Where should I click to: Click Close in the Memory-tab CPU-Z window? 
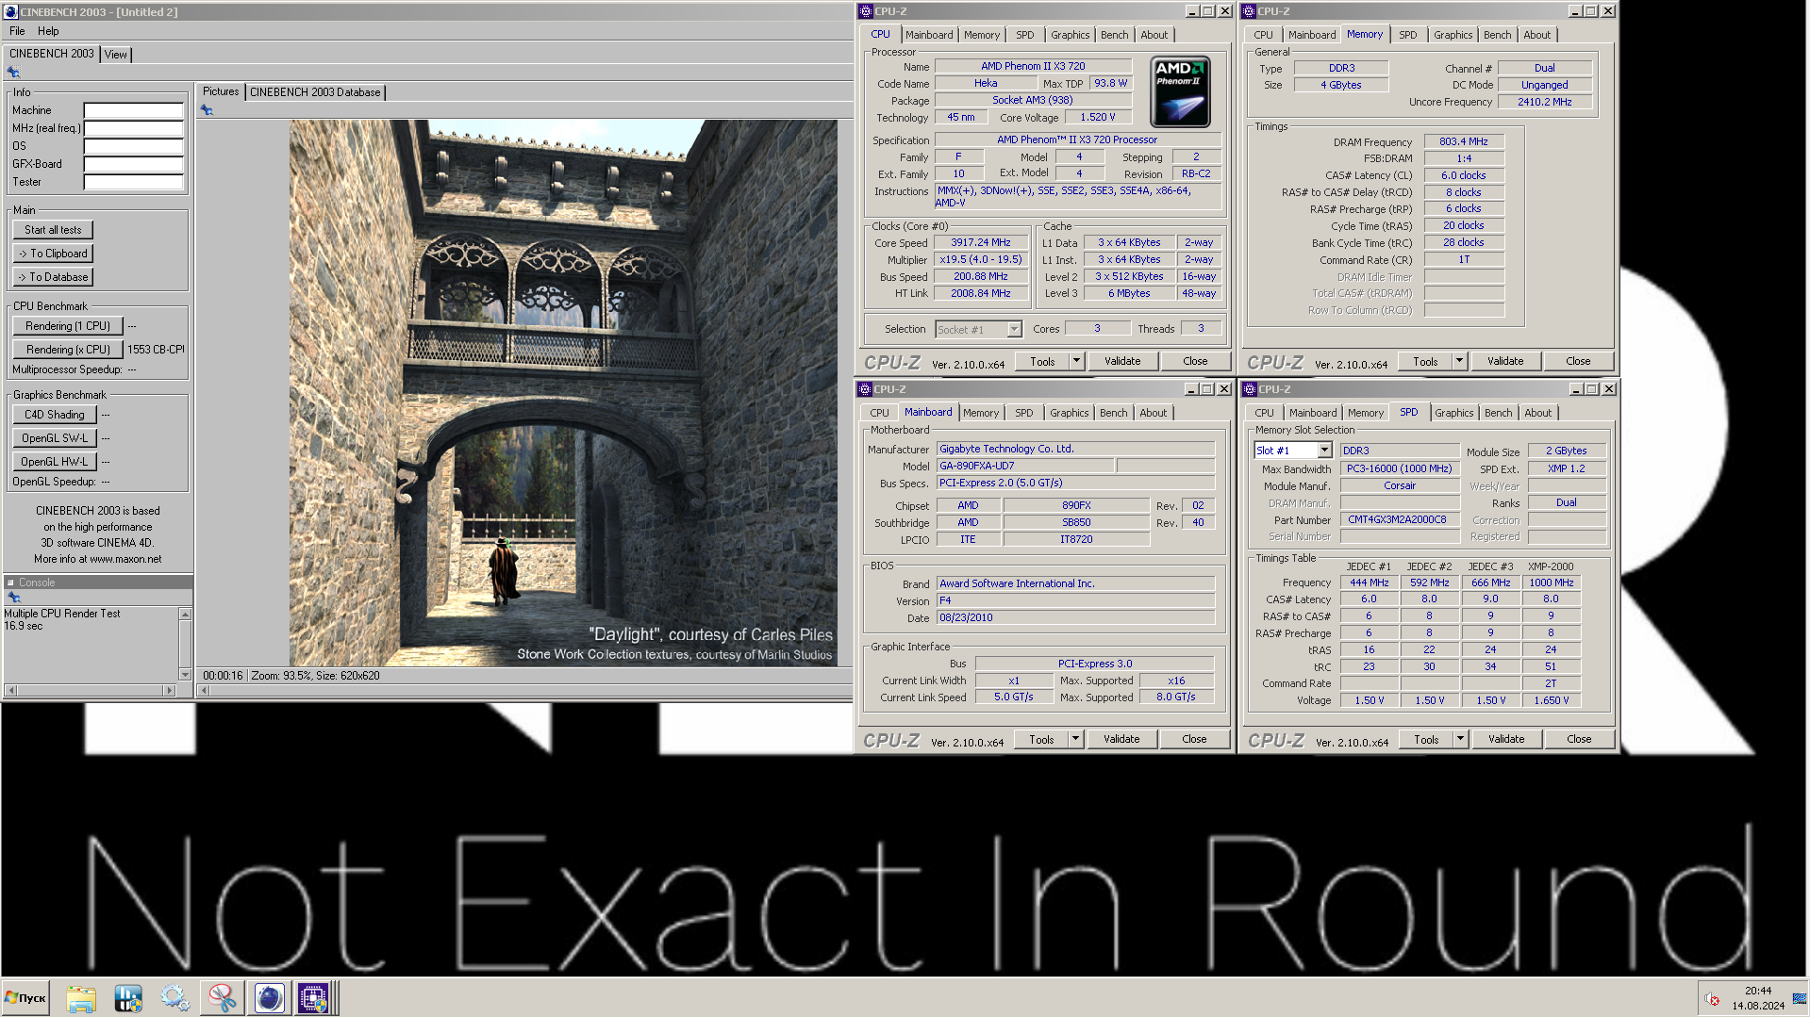[x=1578, y=361]
